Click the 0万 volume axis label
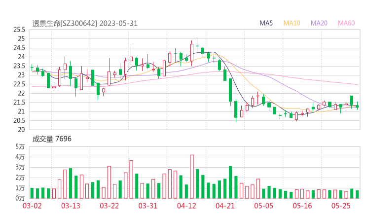 [20, 198]
